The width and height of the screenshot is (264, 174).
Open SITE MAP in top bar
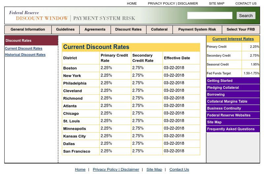[216, 4]
